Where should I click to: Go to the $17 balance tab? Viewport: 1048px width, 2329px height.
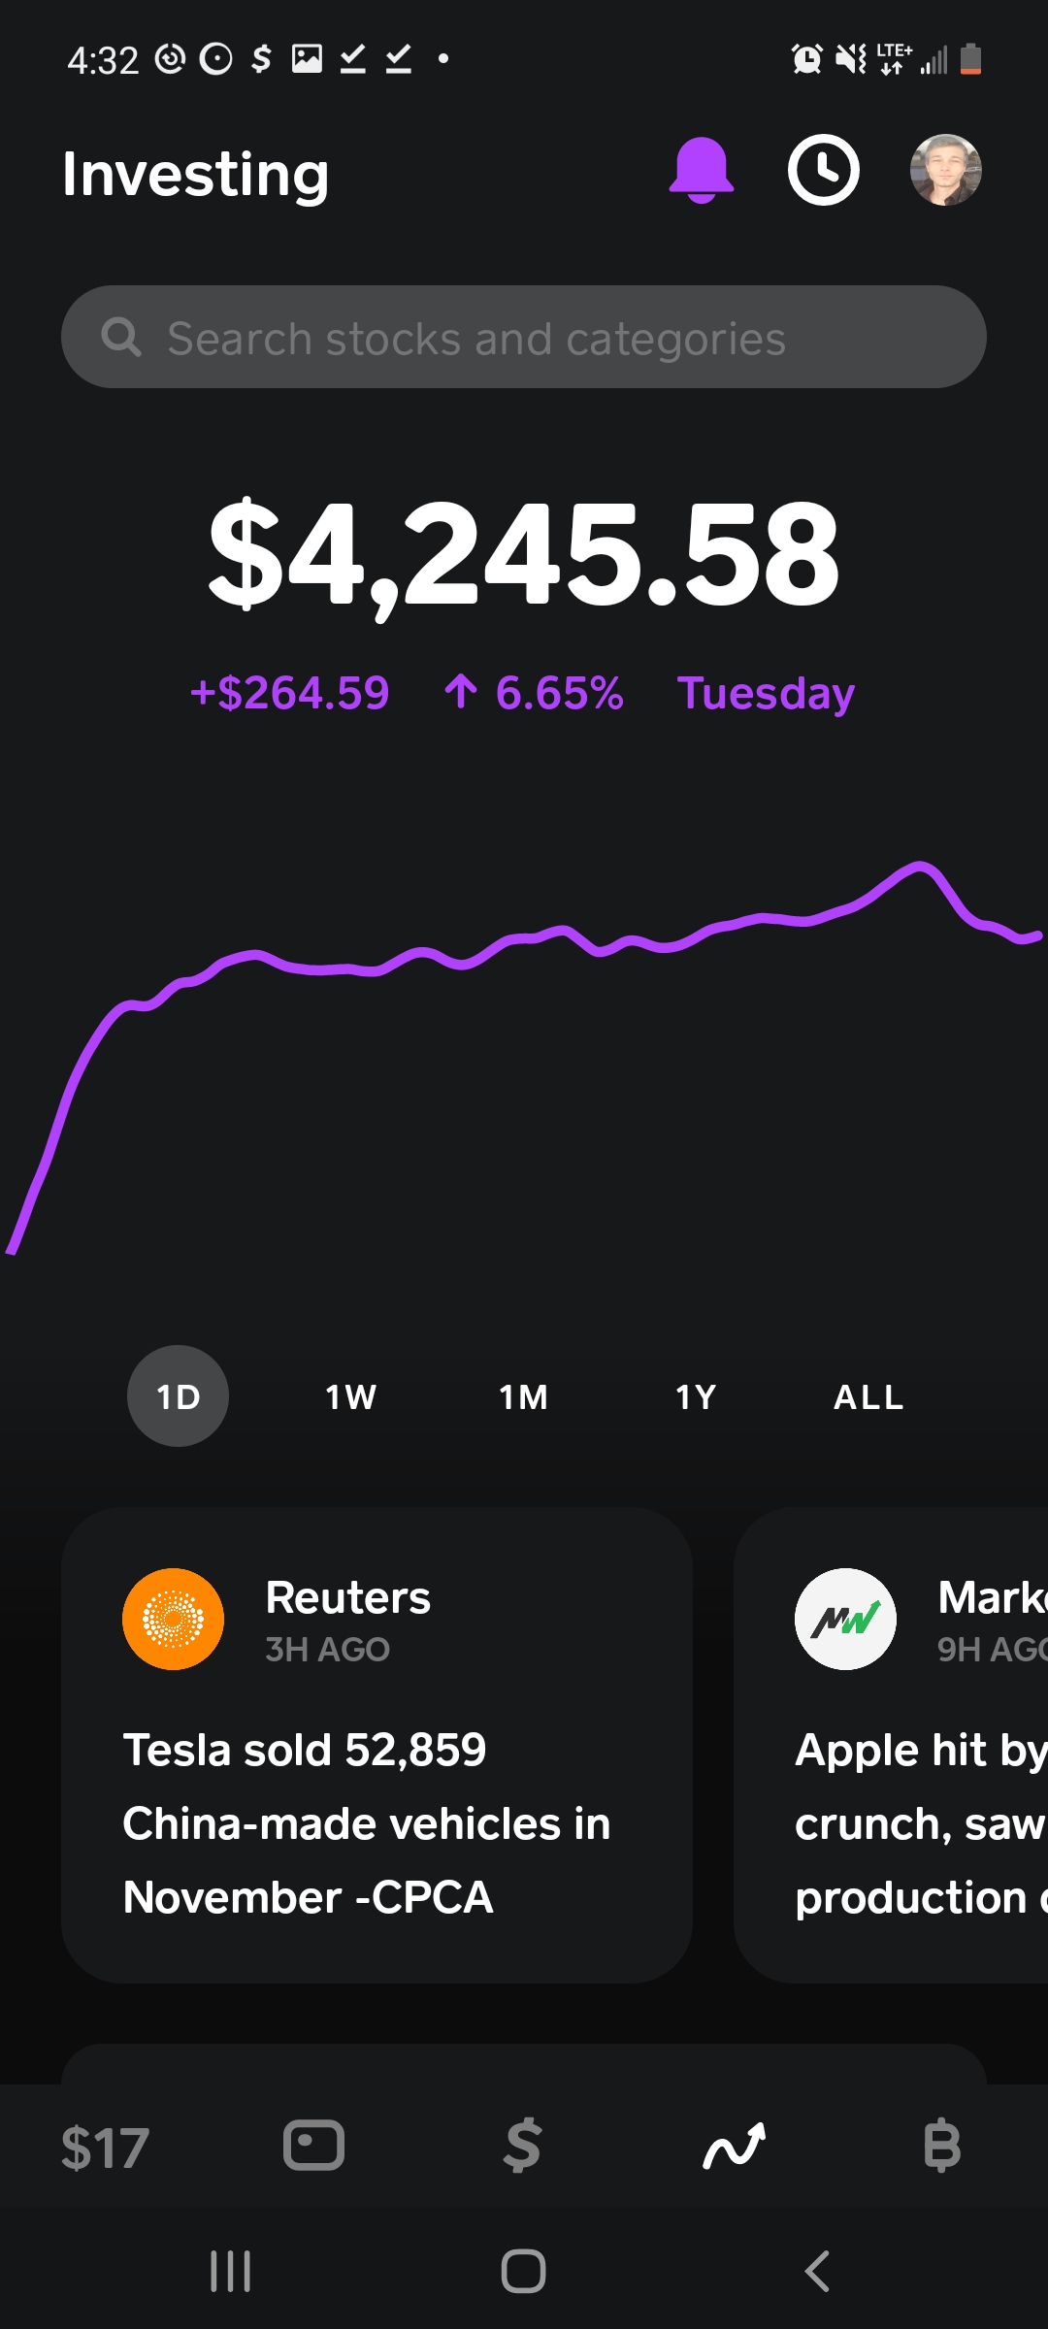pos(105,2147)
